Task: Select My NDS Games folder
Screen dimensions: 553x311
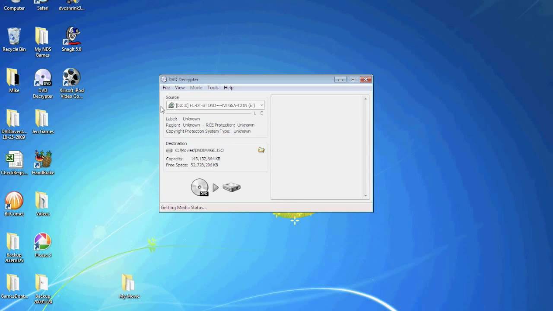Action: tap(43, 42)
